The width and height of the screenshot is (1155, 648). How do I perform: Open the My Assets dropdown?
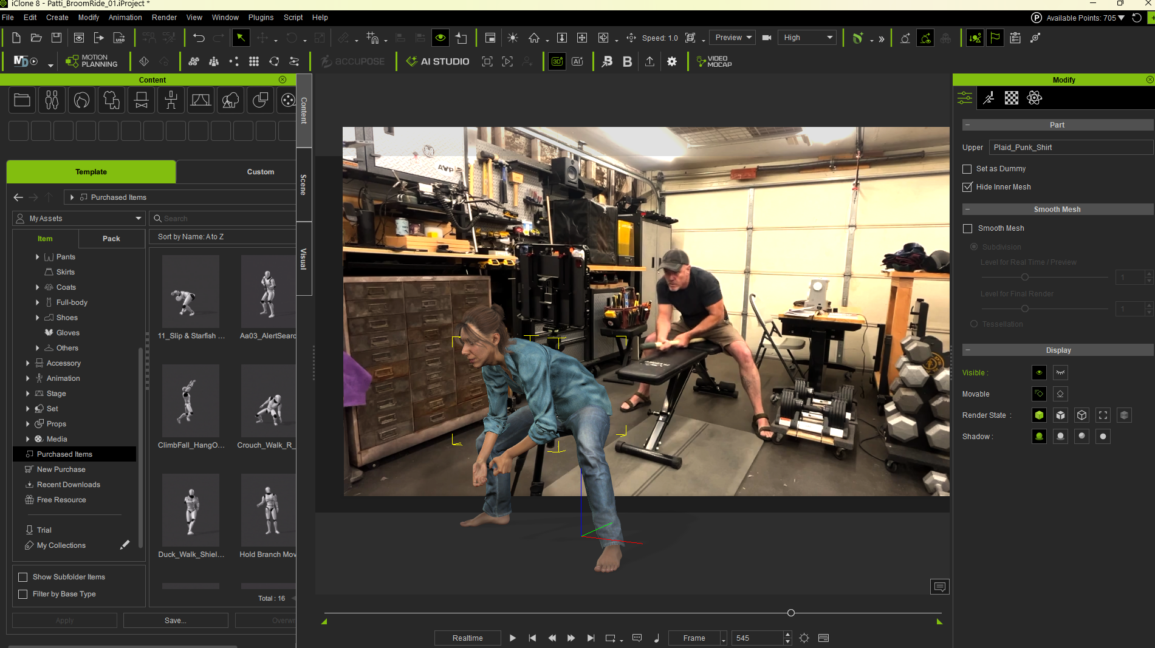(79, 219)
